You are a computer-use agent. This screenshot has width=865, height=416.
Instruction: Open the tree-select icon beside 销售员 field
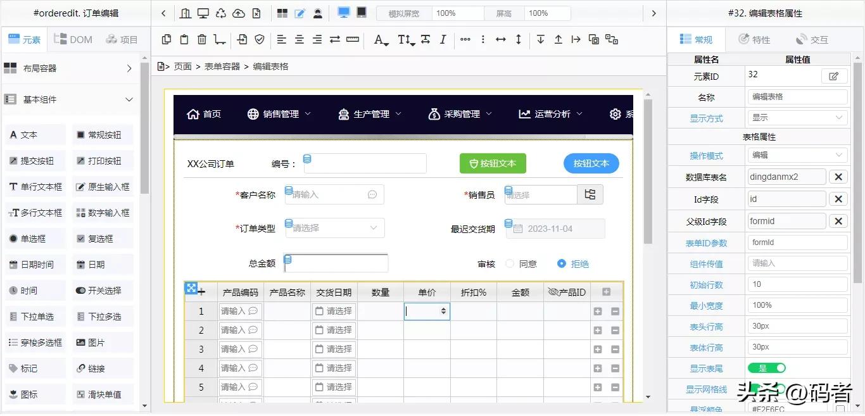tap(590, 194)
